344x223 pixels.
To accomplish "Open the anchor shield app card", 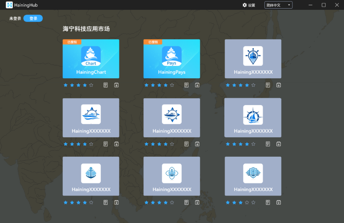I will [x=253, y=176].
